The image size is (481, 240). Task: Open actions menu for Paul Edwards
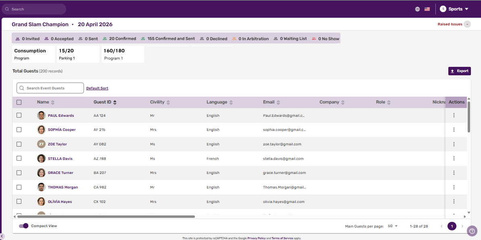(x=454, y=116)
